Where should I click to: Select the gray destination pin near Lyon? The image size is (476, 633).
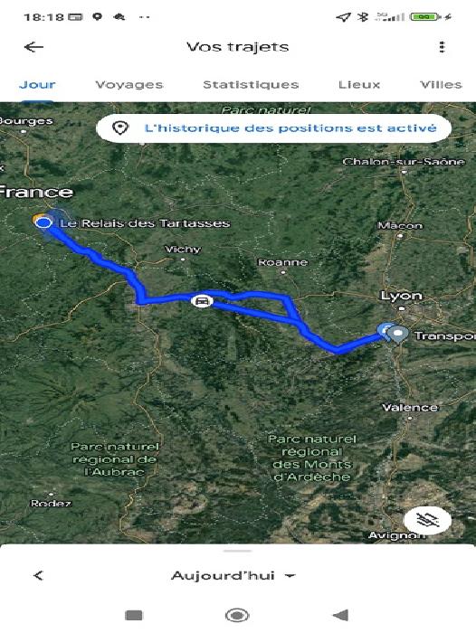pyautogui.click(x=399, y=335)
